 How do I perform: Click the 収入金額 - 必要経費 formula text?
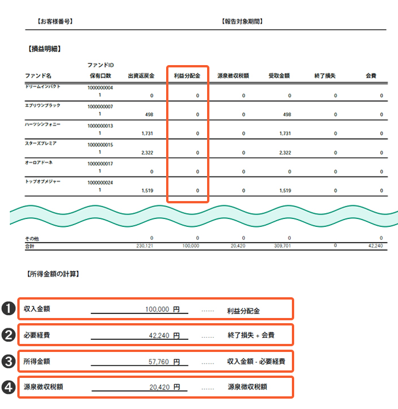click(x=256, y=362)
